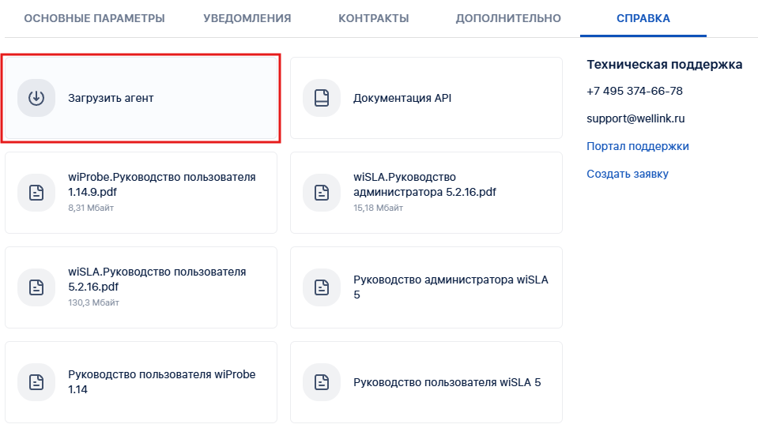Click the +7 495 374-66-78 phone number
The image size is (758, 428).
634,91
